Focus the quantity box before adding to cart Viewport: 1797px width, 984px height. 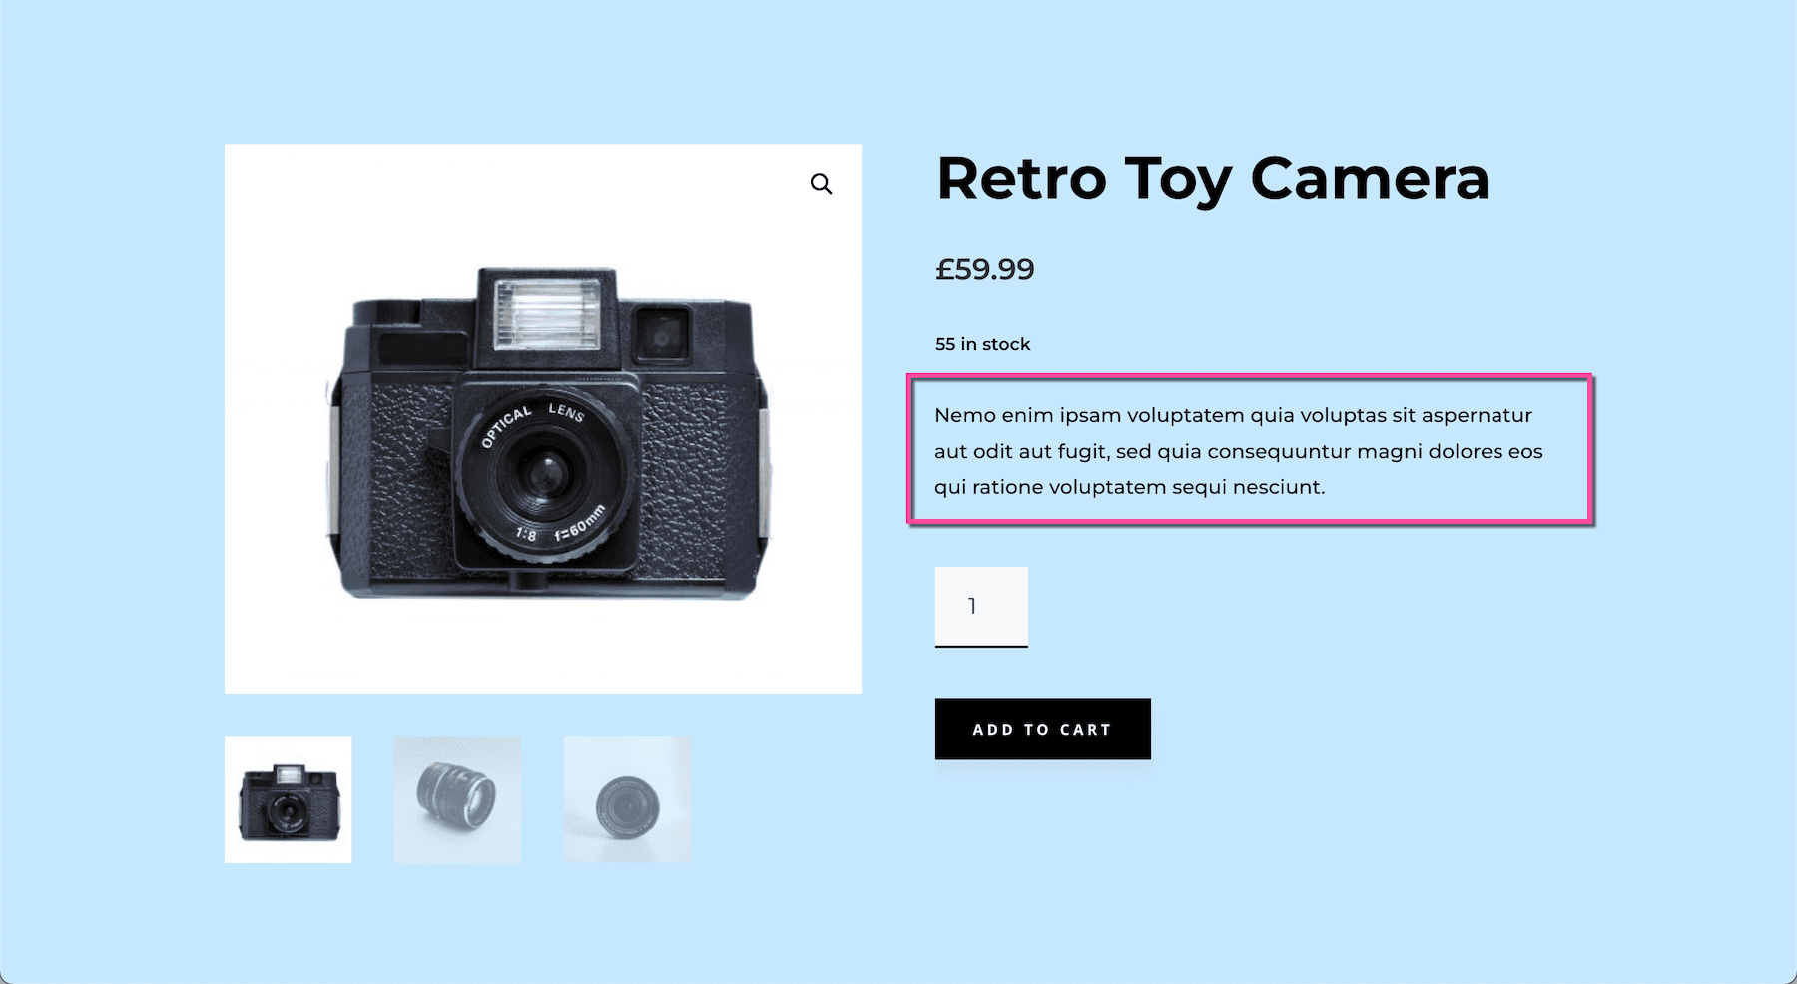pyautogui.click(x=980, y=604)
